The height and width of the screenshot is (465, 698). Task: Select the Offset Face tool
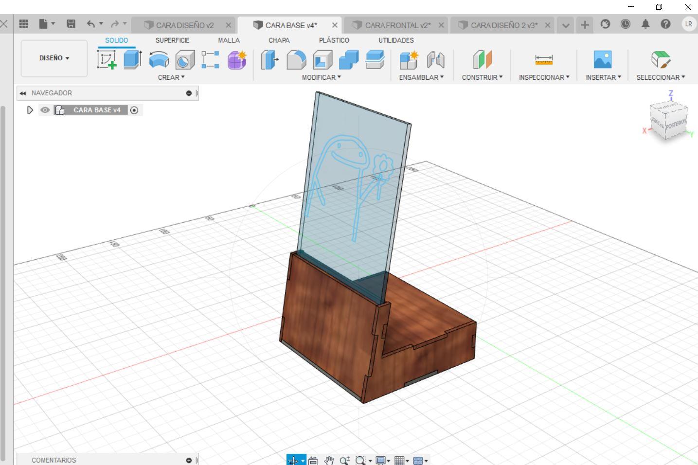pos(375,60)
